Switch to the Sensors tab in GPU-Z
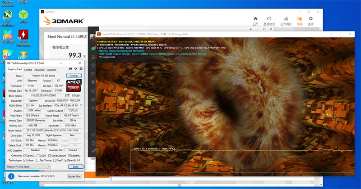The height and width of the screenshot is (189, 361). (x=28, y=70)
